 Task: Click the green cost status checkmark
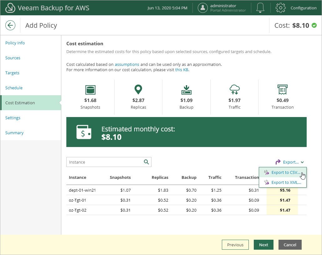314,25
